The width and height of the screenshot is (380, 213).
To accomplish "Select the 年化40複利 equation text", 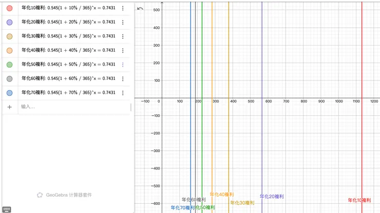I will (68, 50).
